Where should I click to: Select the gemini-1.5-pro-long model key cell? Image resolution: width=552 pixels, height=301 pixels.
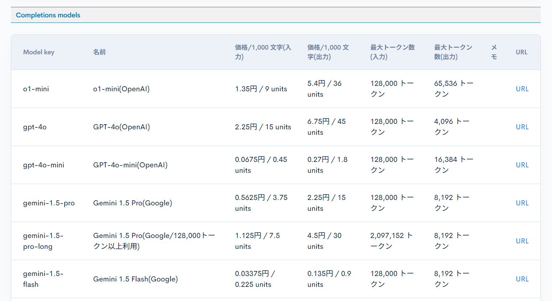tap(43, 241)
